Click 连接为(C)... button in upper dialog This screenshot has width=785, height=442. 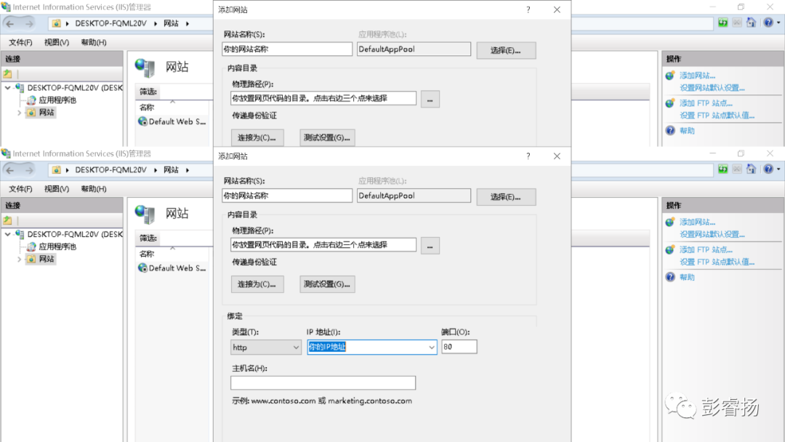pos(257,137)
